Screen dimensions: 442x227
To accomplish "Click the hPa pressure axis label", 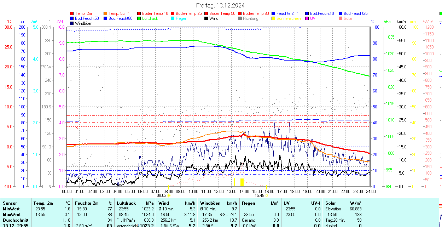I will click(387, 22).
